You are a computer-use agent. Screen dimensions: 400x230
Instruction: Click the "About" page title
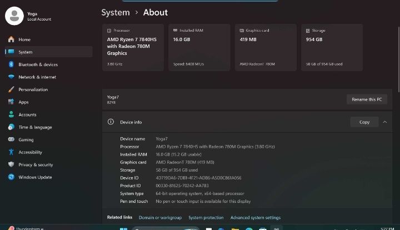click(156, 12)
